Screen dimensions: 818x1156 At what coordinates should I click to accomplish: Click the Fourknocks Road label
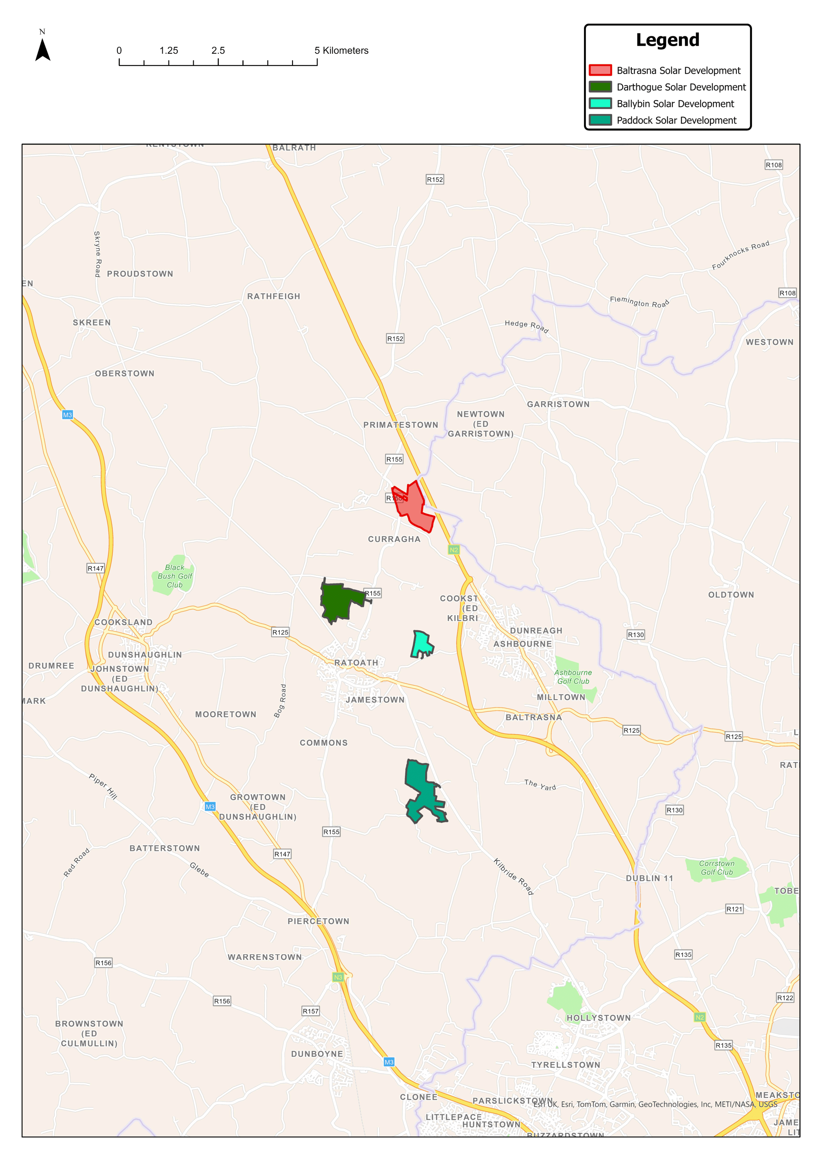pos(740,255)
